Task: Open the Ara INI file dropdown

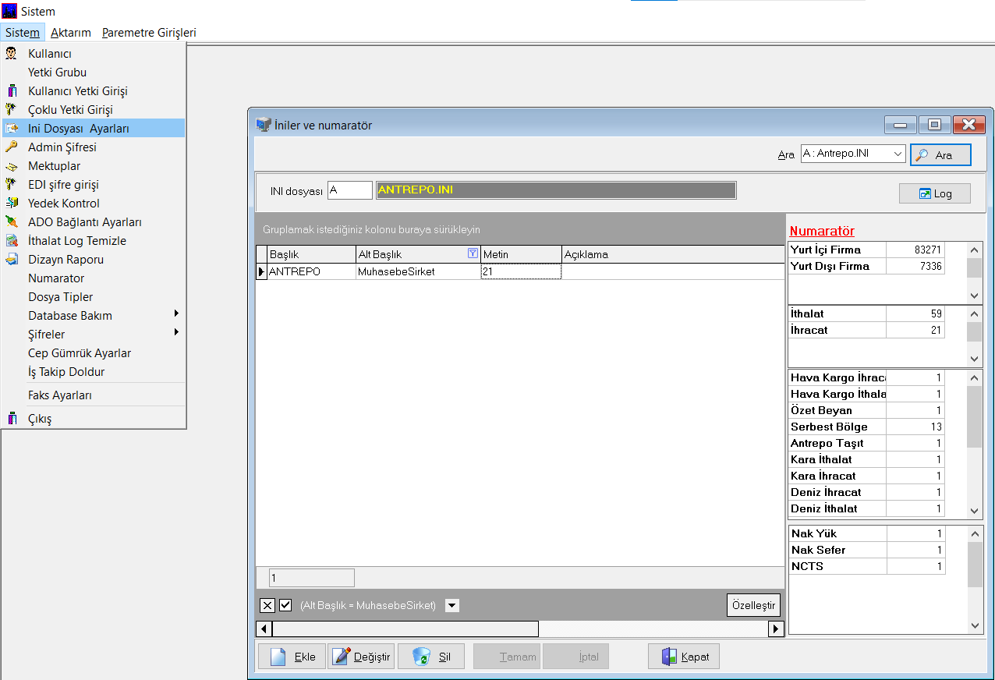Action: click(x=898, y=154)
